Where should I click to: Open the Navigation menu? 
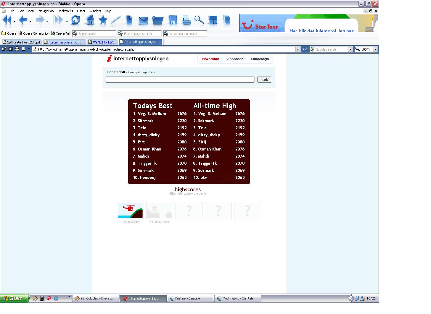[46, 11]
